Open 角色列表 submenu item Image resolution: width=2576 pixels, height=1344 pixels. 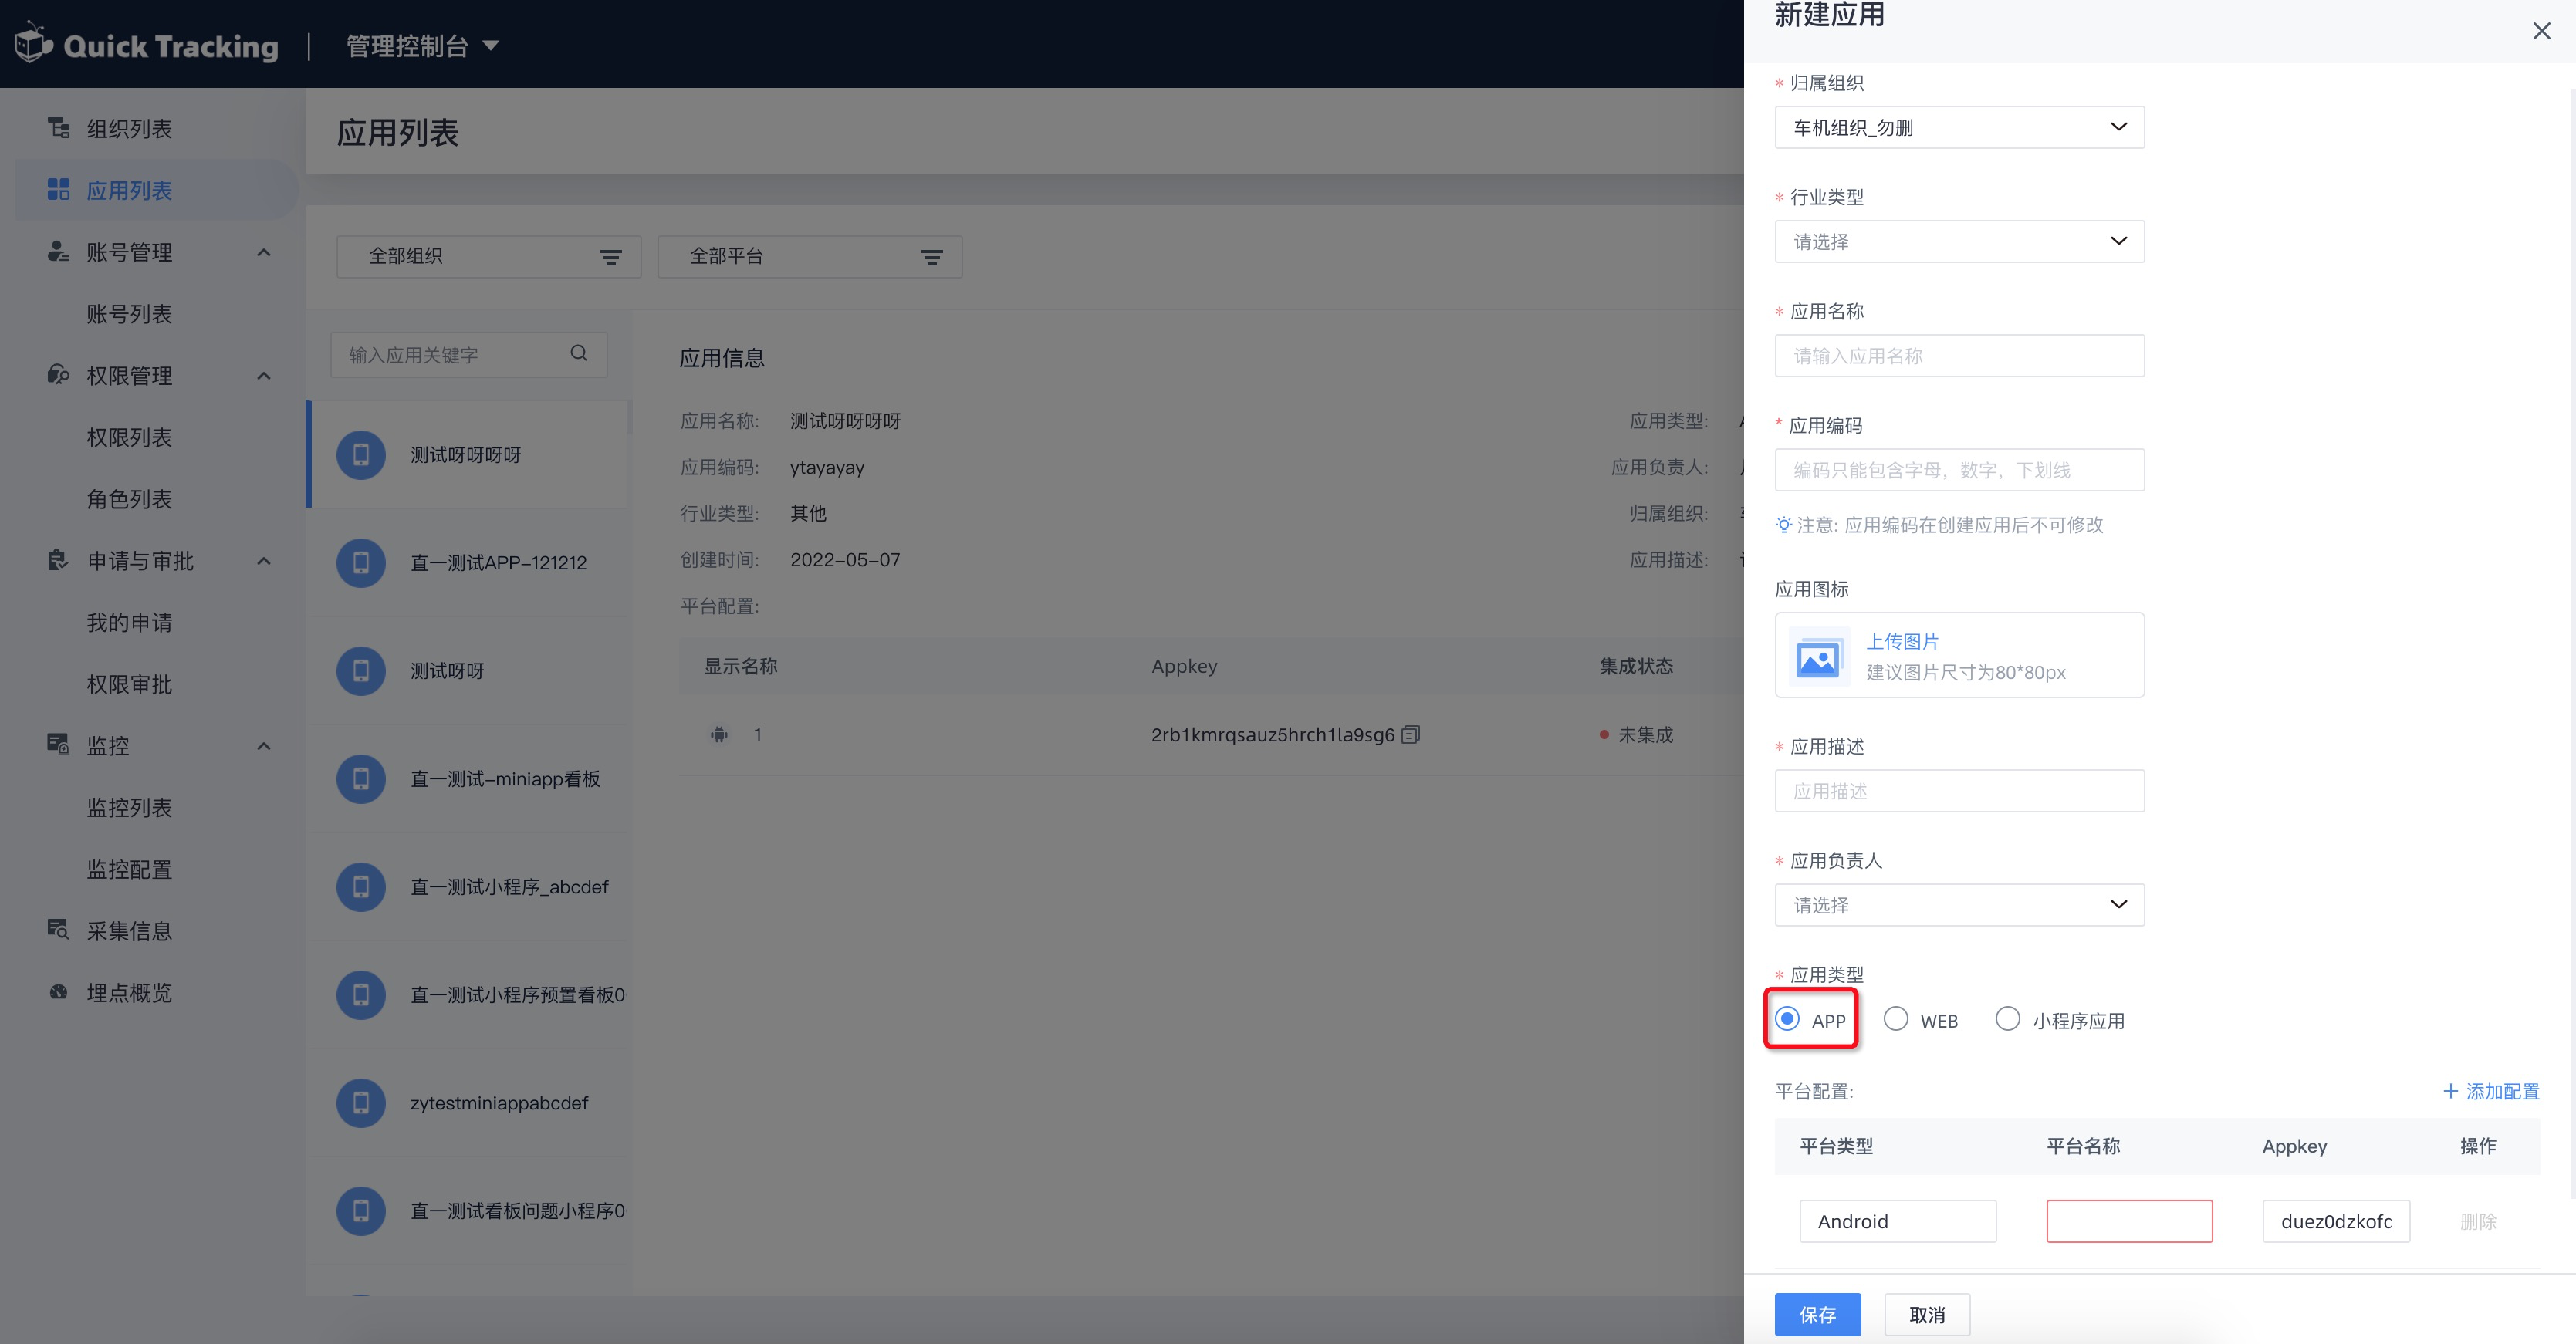[129, 499]
